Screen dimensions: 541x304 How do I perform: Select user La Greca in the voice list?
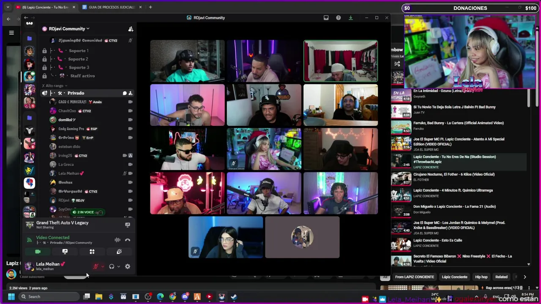pyautogui.click(x=66, y=165)
